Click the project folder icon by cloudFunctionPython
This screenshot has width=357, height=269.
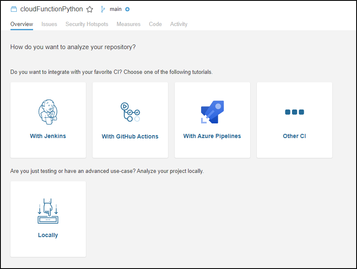click(x=14, y=9)
